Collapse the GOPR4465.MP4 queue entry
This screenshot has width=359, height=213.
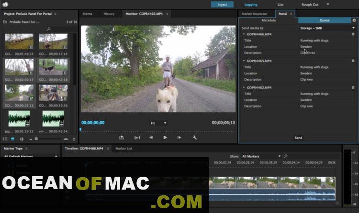coord(244,61)
